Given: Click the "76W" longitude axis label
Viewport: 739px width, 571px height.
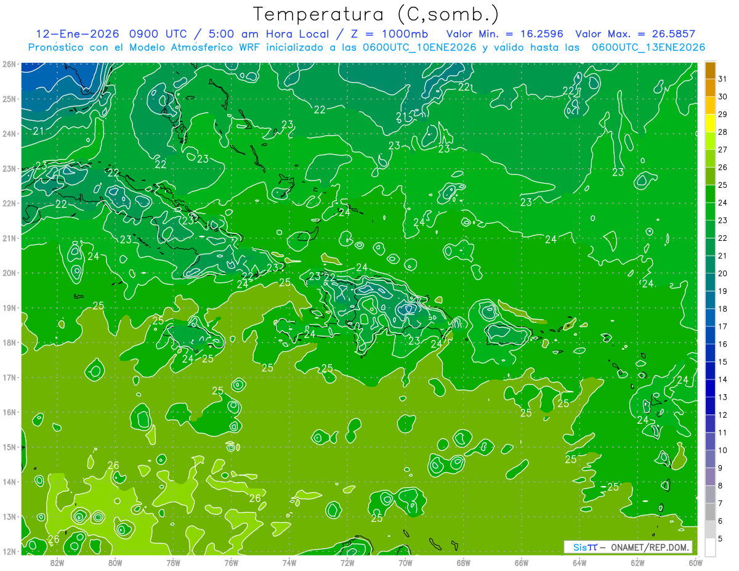Looking at the screenshot, I should (x=232, y=562).
